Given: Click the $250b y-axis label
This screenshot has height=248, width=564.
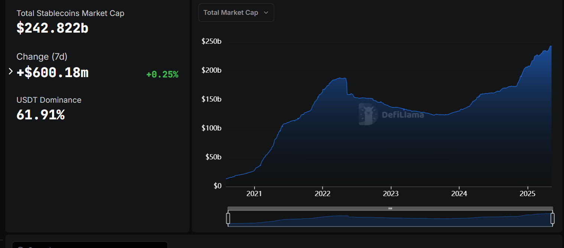Looking at the screenshot, I should click(211, 42).
